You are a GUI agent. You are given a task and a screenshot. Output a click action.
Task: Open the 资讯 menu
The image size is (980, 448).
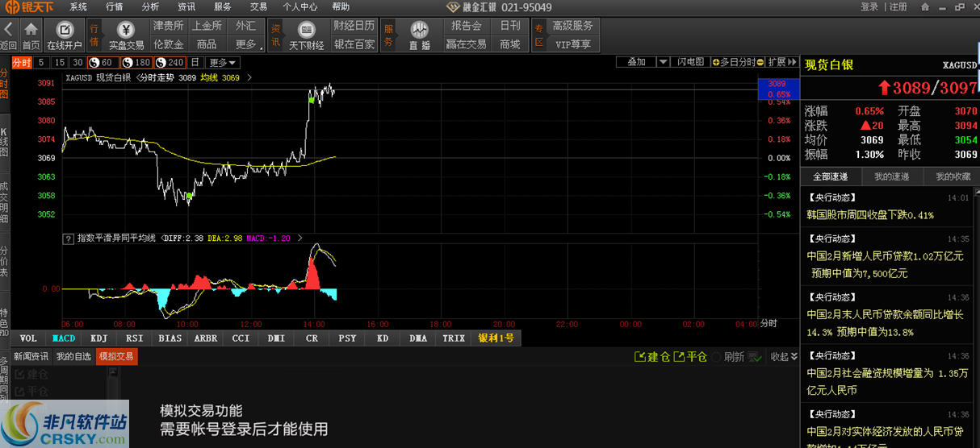click(186, 6)
